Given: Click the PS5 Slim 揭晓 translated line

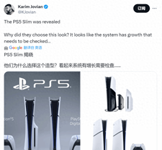Looking at the screenshot, I should click(18, 55).
